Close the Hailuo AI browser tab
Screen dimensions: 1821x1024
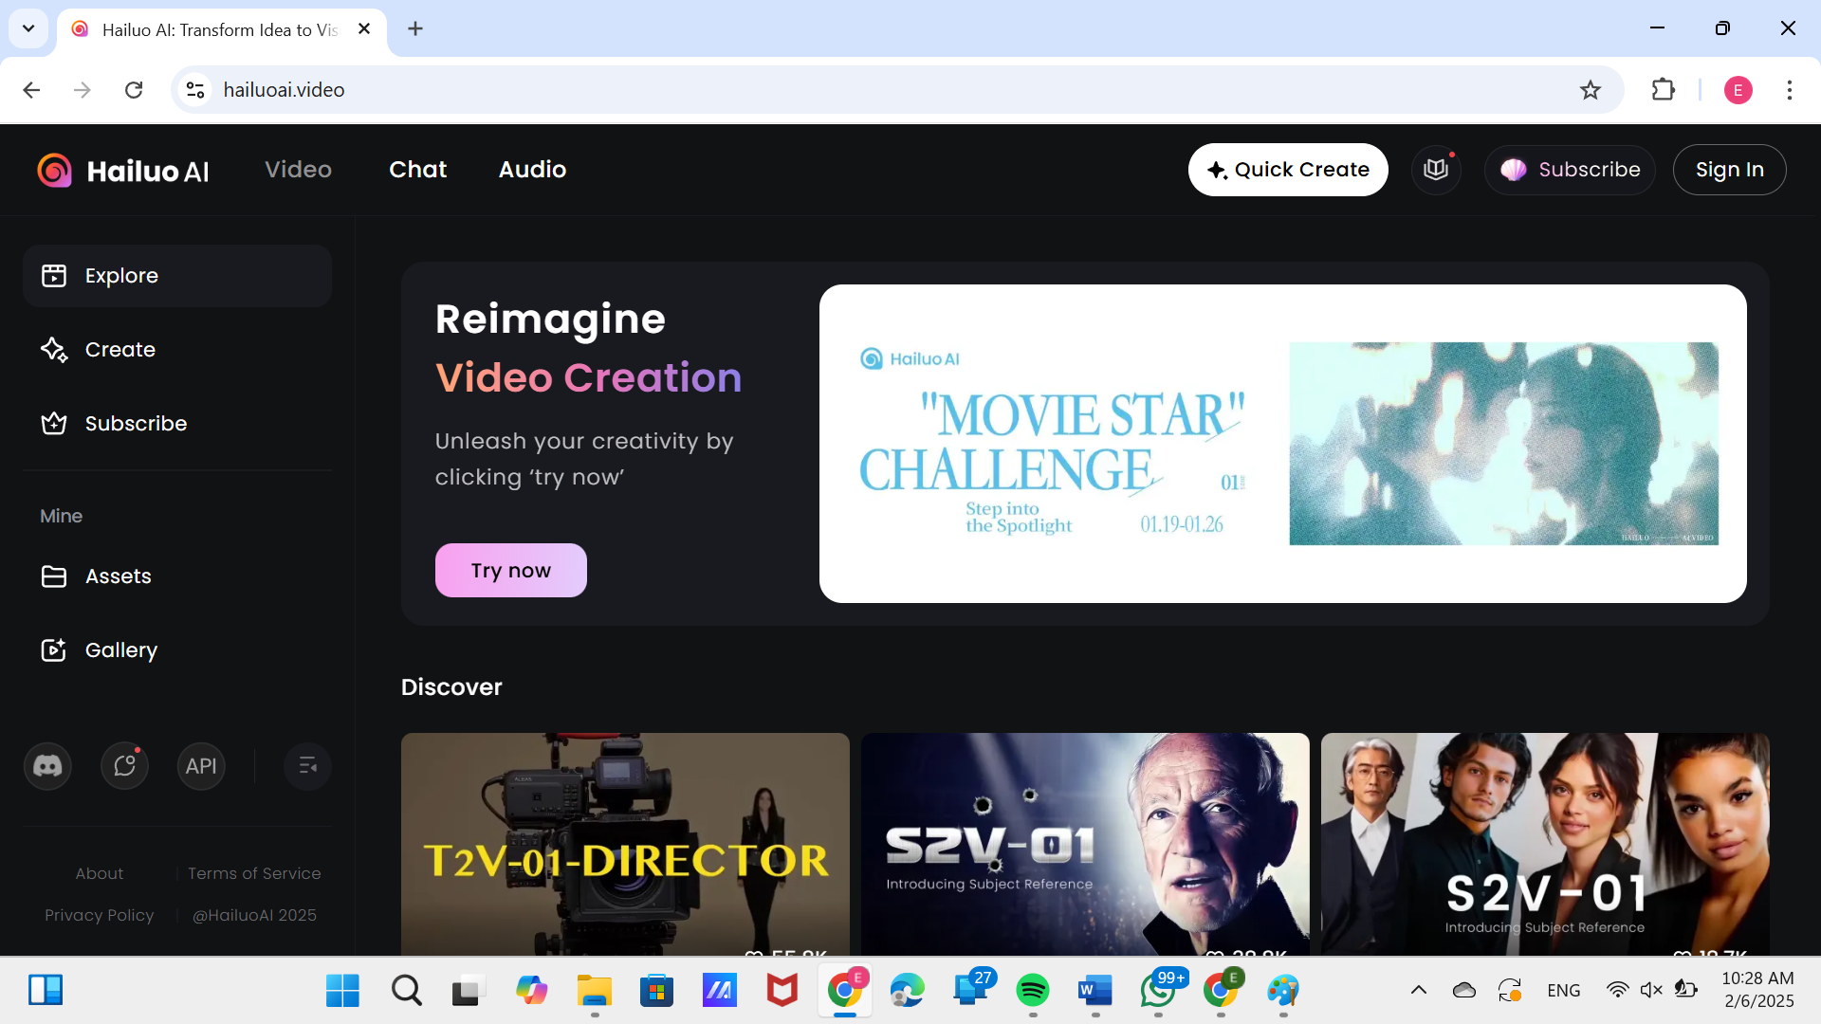click(x=364, y=29)
